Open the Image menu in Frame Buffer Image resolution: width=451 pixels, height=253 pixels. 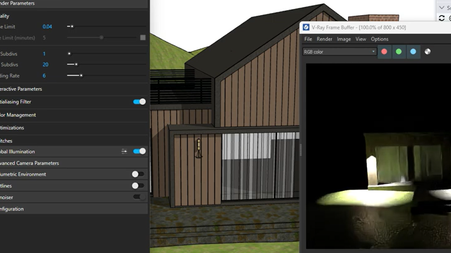point(344,39)
